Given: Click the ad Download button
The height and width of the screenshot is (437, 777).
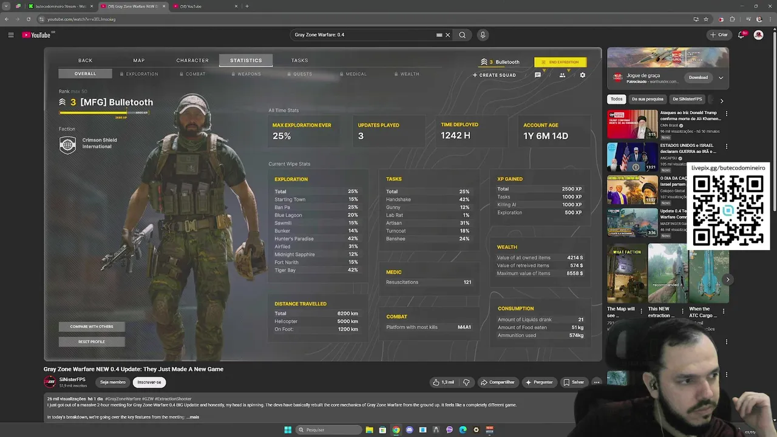Looking at the screenshot, I should 698,78.
